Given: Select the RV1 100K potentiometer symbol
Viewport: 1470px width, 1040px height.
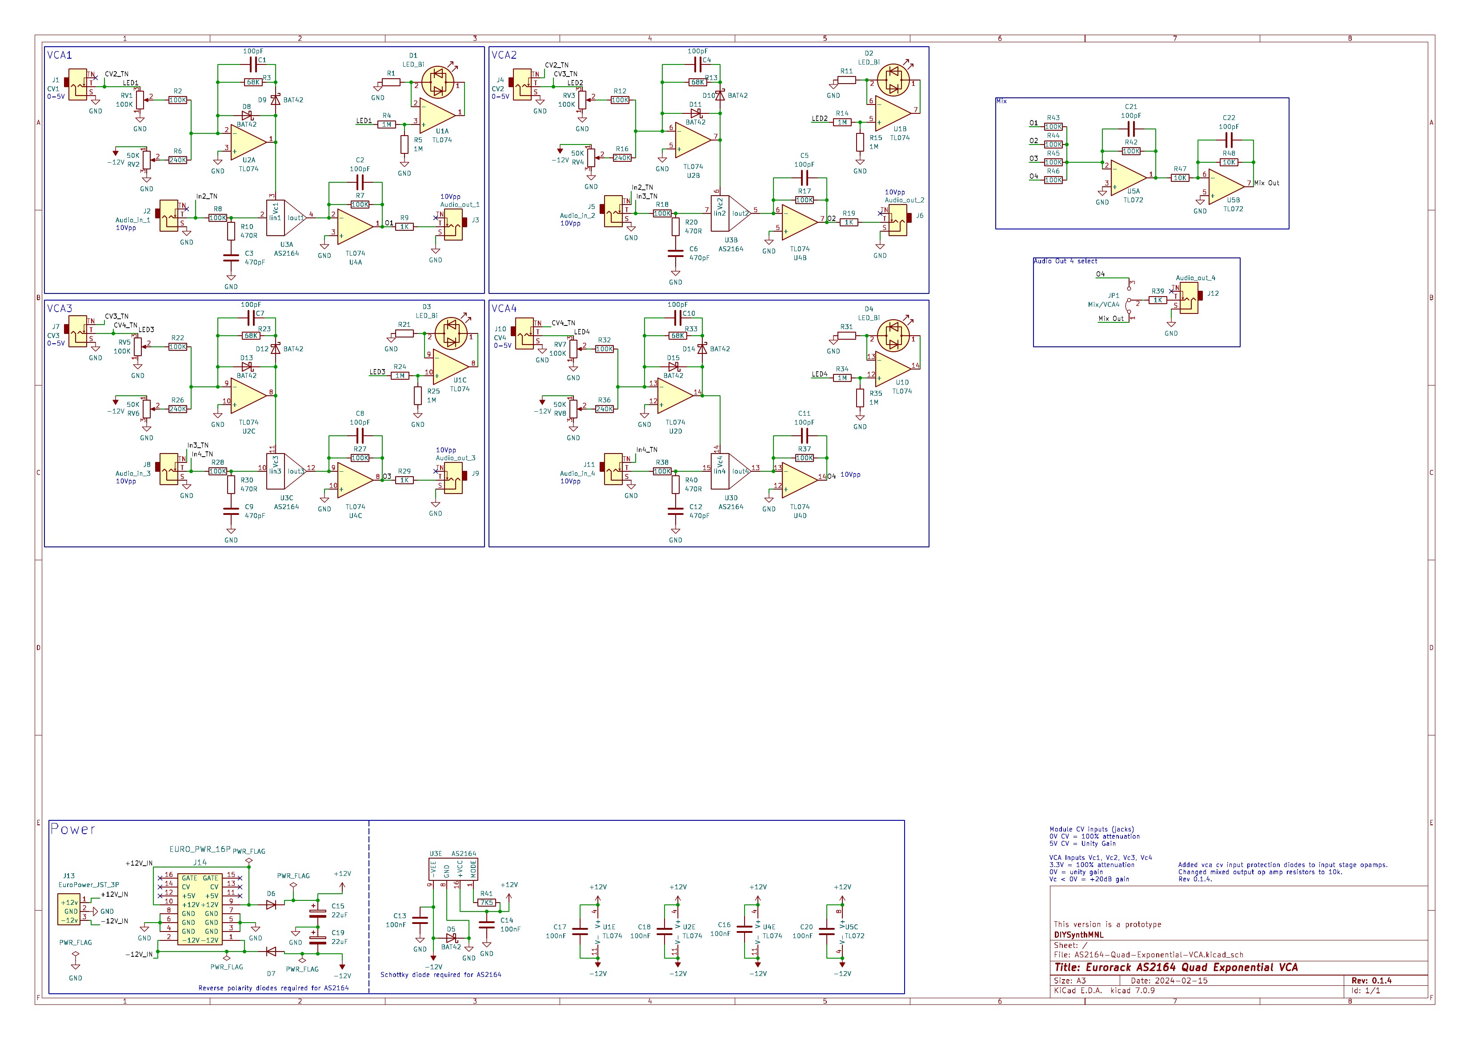Looking at the screenshot, I should pos(140,100).
